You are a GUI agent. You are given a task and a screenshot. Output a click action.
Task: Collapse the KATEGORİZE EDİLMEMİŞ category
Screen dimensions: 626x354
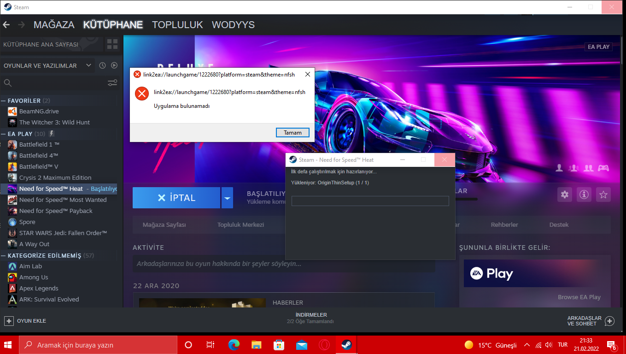tap(4, 255)
